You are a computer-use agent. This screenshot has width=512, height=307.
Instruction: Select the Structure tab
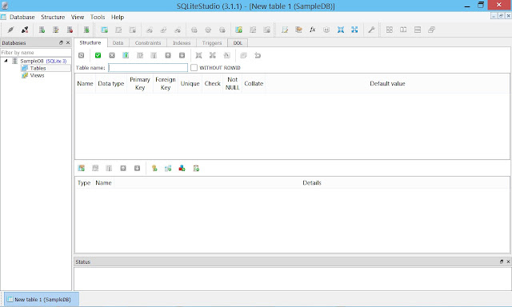90,42
